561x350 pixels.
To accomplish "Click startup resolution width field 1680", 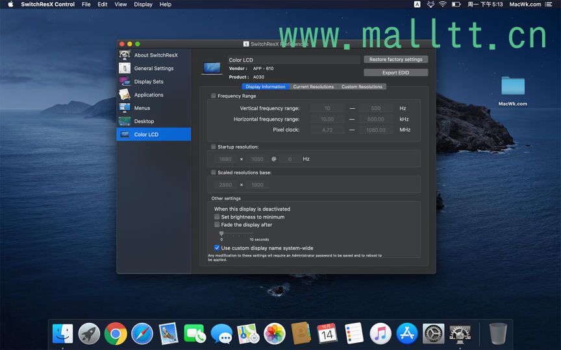I will [225, 159].
